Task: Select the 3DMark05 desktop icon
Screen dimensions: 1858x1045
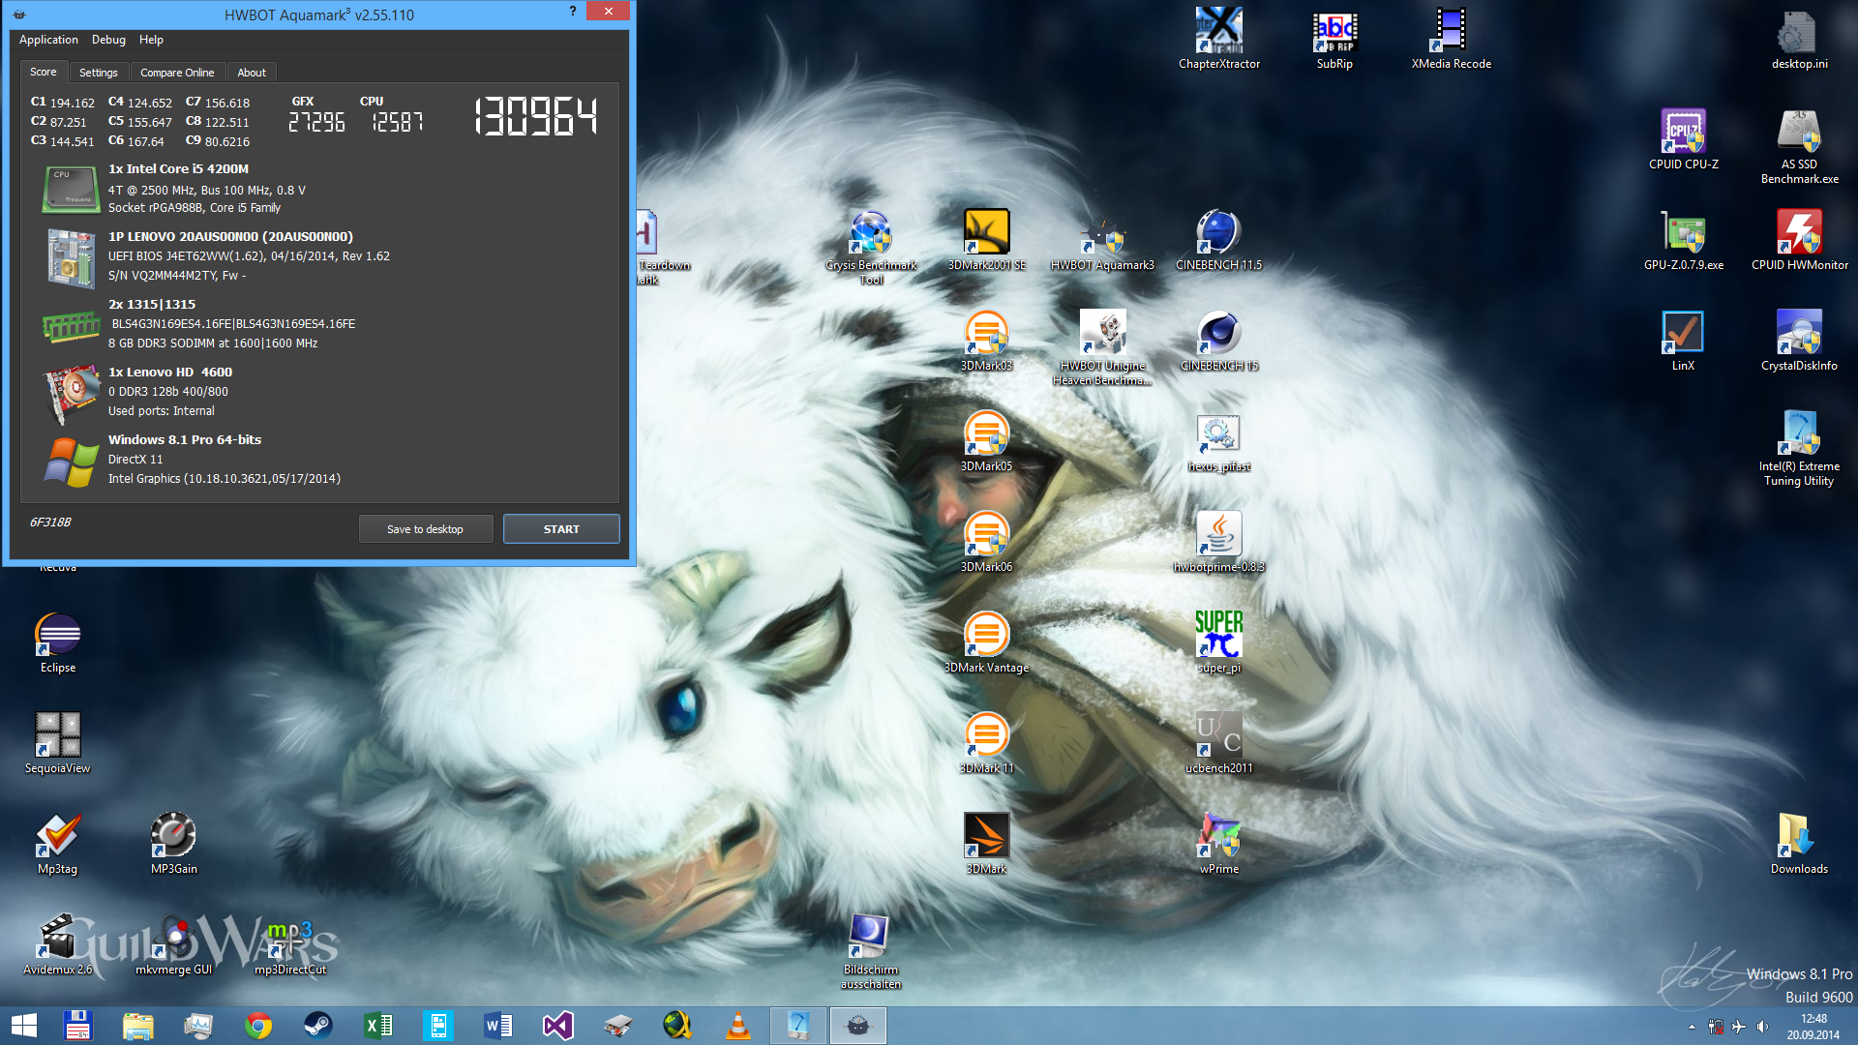Action: click(x=986, y=441)
